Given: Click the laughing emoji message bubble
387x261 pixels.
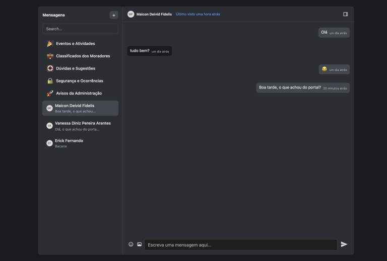Looking at the screenshot, I should click(x=335, y=69).
